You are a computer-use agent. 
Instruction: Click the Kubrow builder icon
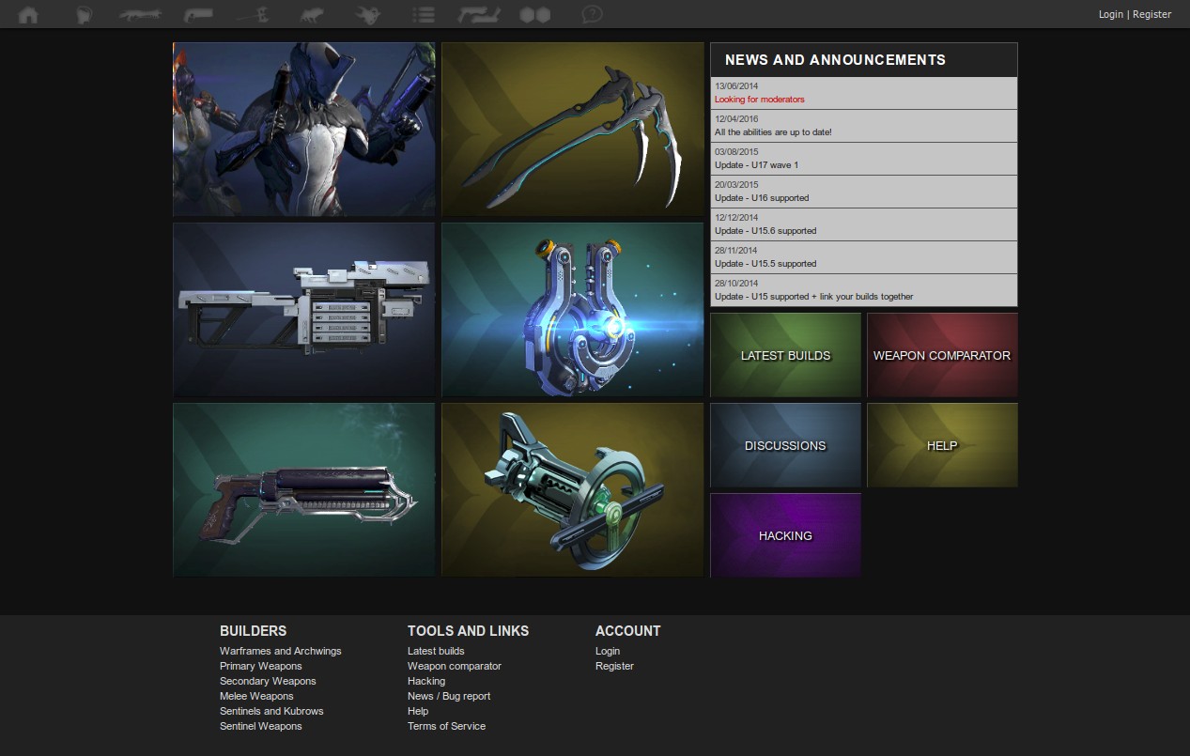(310, 14)
